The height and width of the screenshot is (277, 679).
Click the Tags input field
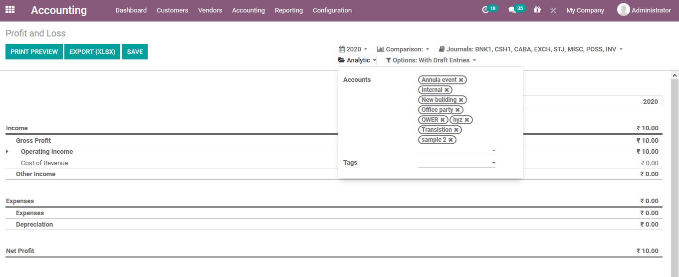pos(454,163)
